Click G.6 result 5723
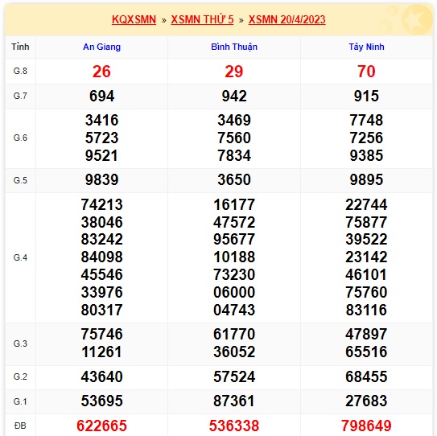Screen dimensions: 437x436 101,138
